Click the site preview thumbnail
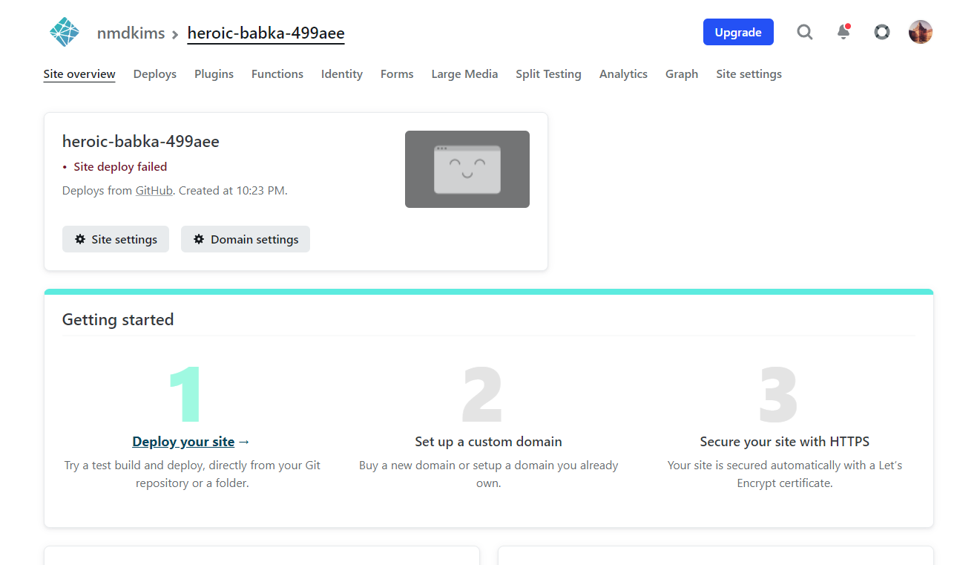Image resolution: width=957 pixels, height=565 pixels. (467, 169)
